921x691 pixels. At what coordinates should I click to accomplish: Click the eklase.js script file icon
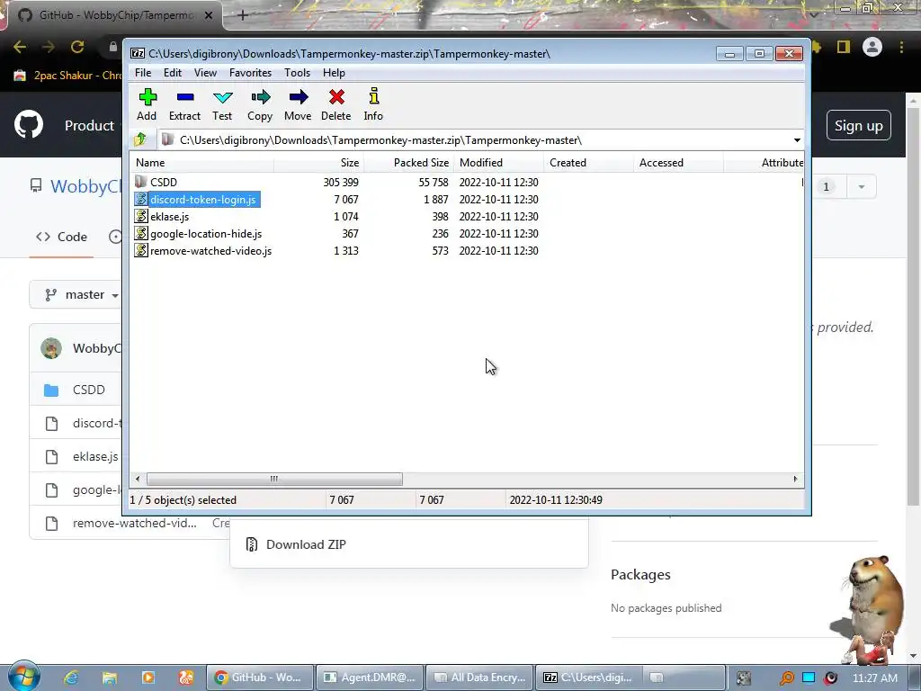(x=141, y=216)
